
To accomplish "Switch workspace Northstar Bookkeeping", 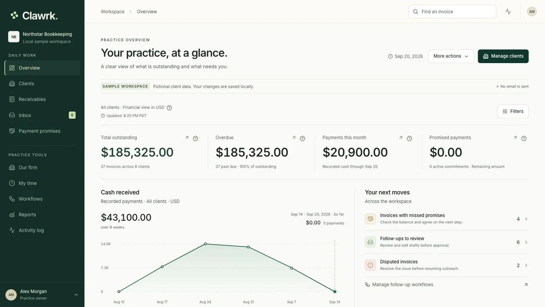I will [x=42, y=37].
